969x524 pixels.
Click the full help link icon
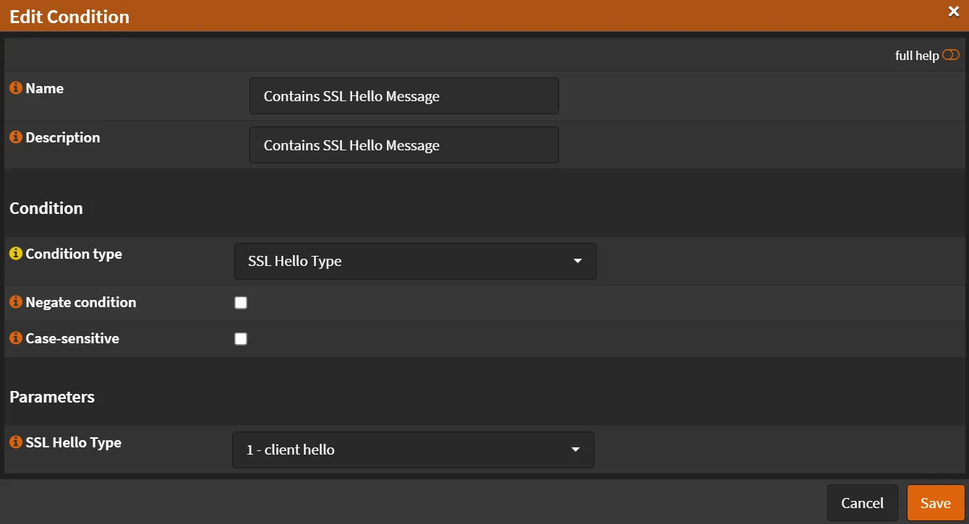(x=951, y=54)
